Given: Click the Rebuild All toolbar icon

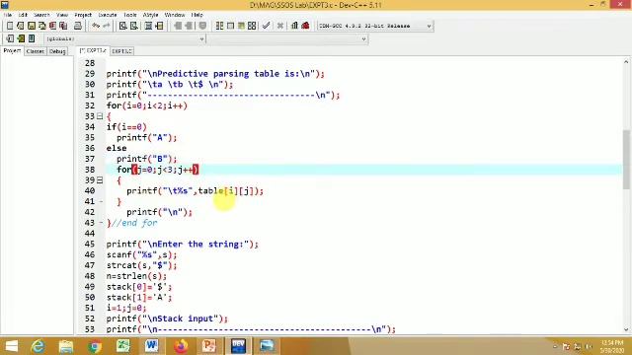Looking at the screenshot, I should tap(252, 26).
